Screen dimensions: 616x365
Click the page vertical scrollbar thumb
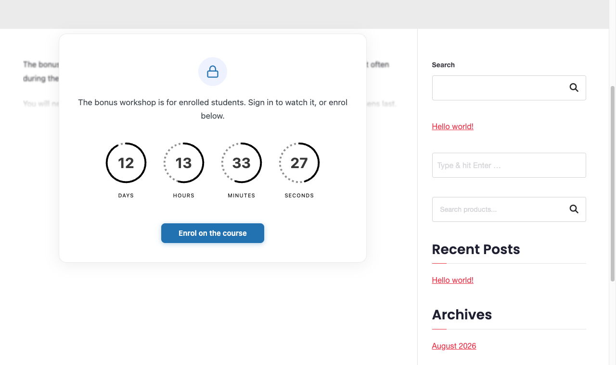613,183
